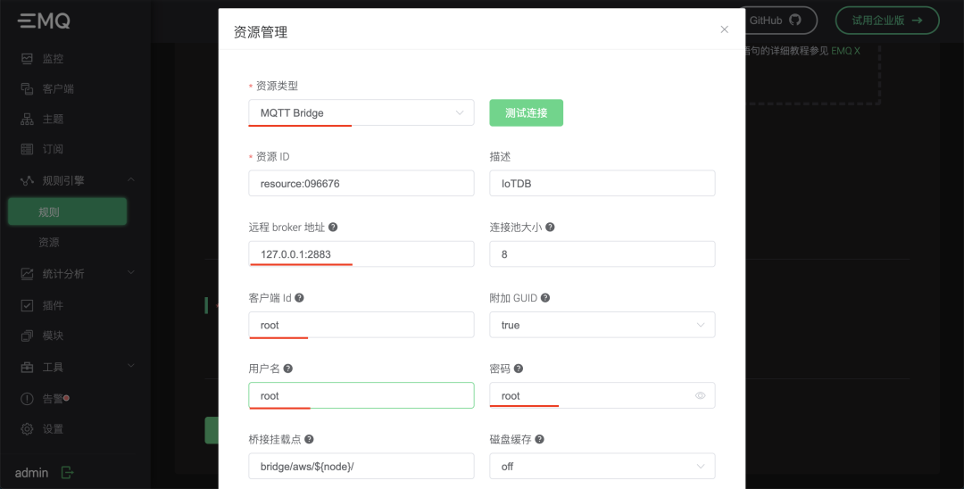The height and width of the screenshot is (489, 964).
Task: Click the logout icon beside admin
Action: tap(68, 472)
